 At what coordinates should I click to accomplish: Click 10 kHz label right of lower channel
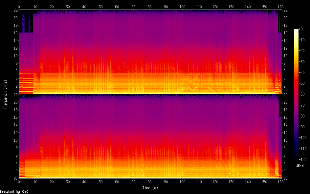point(285,140)
